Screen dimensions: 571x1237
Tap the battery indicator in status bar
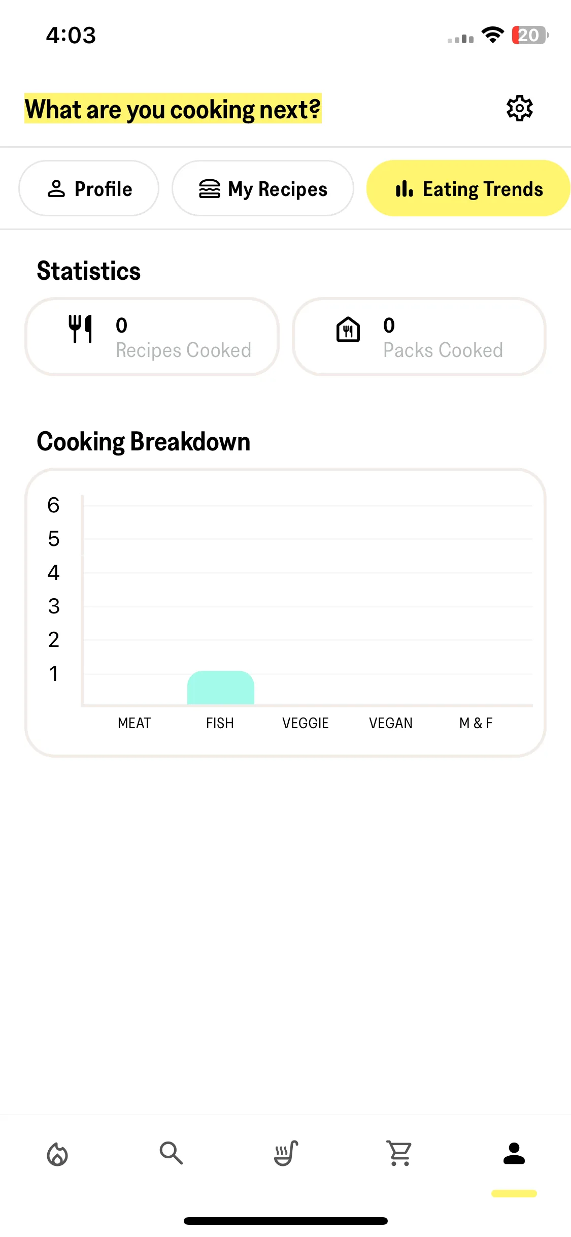tap(530, 36)
